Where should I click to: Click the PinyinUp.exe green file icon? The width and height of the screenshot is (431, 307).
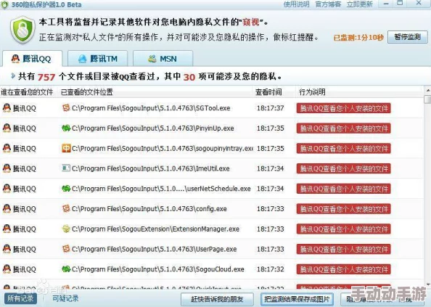click(66, 128)
